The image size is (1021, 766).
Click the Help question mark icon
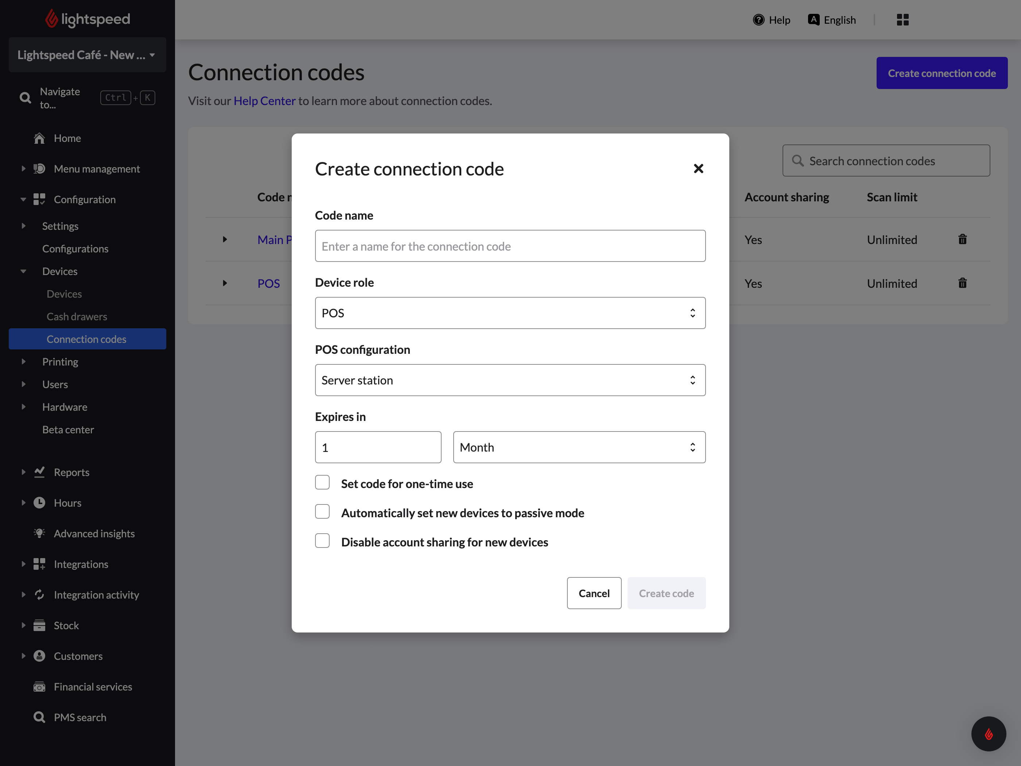tap(758, 20)
